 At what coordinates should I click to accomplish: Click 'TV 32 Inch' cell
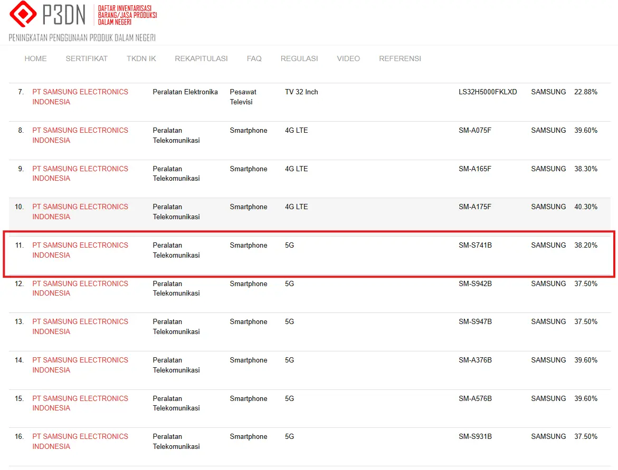[x=301, y=92]
